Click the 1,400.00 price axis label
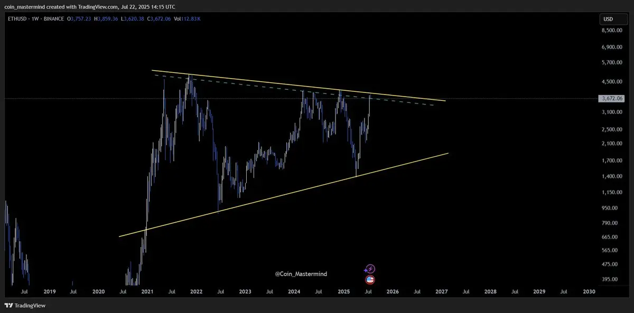This screenshot has width=634, height=313. tap(612, 176)
